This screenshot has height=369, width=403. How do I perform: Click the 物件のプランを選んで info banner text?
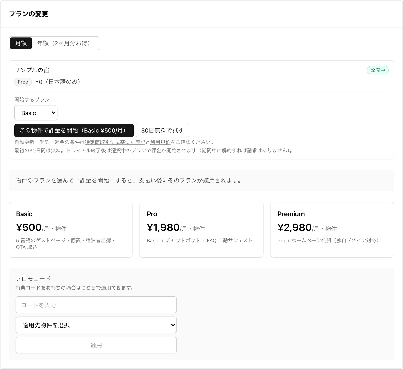pyautogui.click(x=129, y=180)
